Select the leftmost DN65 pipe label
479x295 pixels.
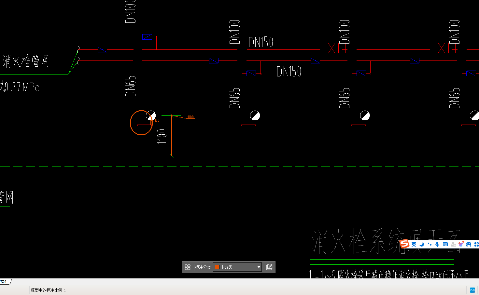[x=130, y=86]
